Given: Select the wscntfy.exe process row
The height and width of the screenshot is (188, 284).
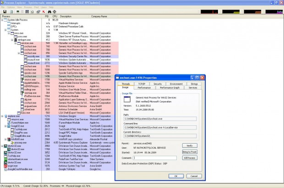Looking at the screenshot, I should coord(60,56).
